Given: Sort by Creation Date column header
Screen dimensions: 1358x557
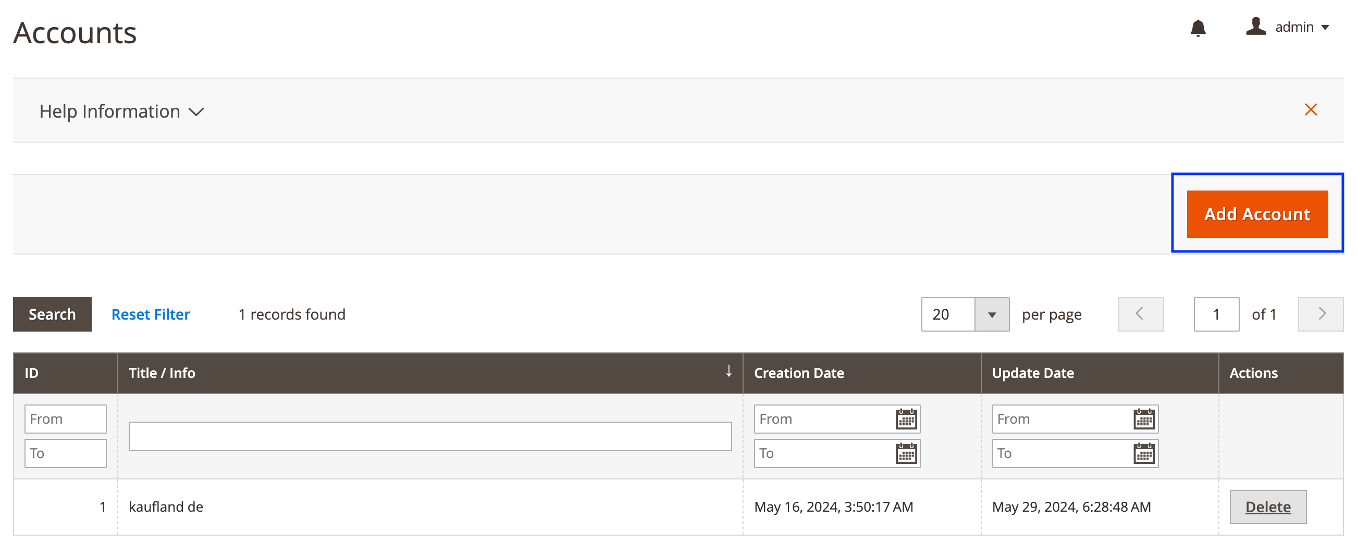Looking at the screenshot, I should [799, 373].
